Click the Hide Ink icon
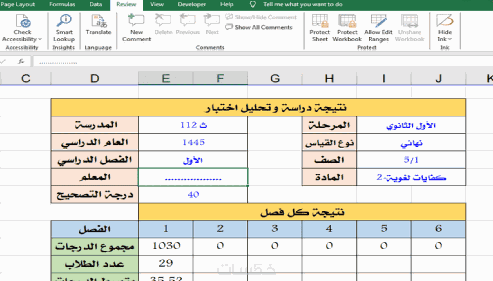The image size is (493, 281). click(x=445, y=21)
